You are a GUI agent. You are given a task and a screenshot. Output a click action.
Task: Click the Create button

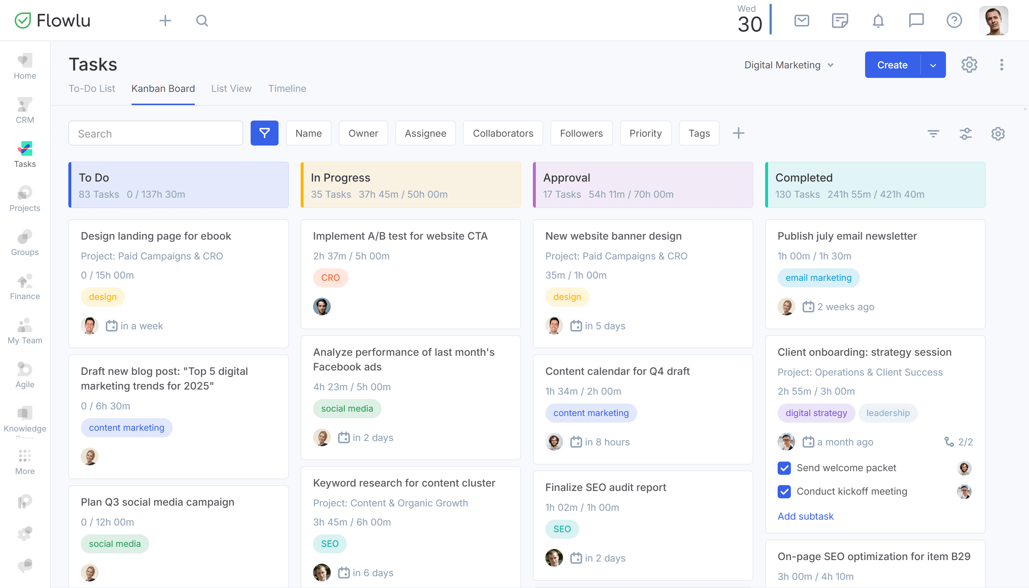pyautogui.click(x=892, y=65)
